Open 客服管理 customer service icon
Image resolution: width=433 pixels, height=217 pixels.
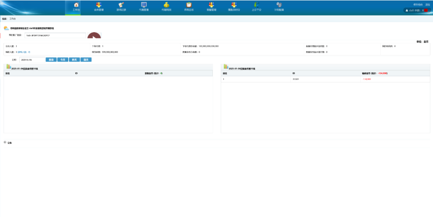211,5
